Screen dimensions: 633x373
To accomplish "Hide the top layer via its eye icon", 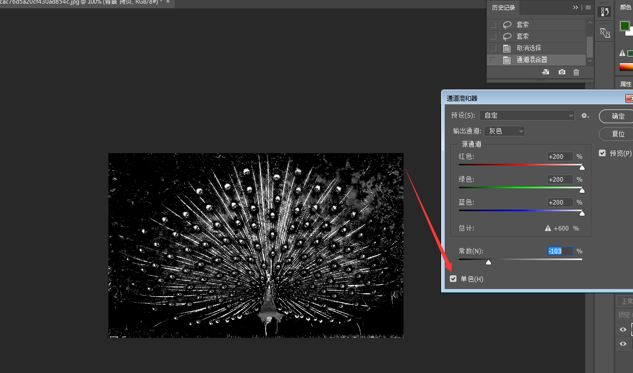I will (x=623, y=330).
